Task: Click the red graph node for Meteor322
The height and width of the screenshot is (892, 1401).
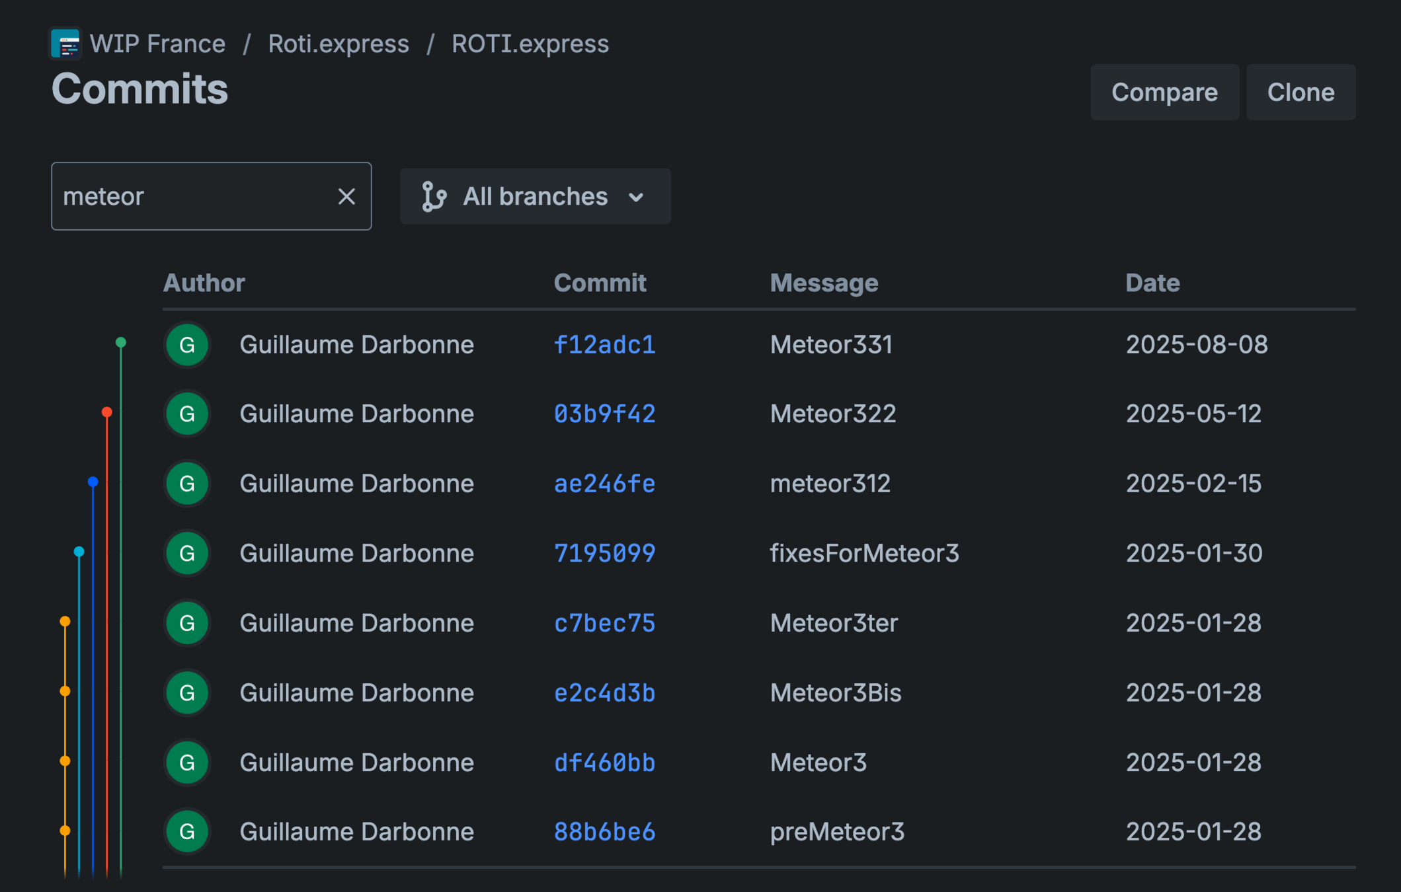Action: [107, 412]
